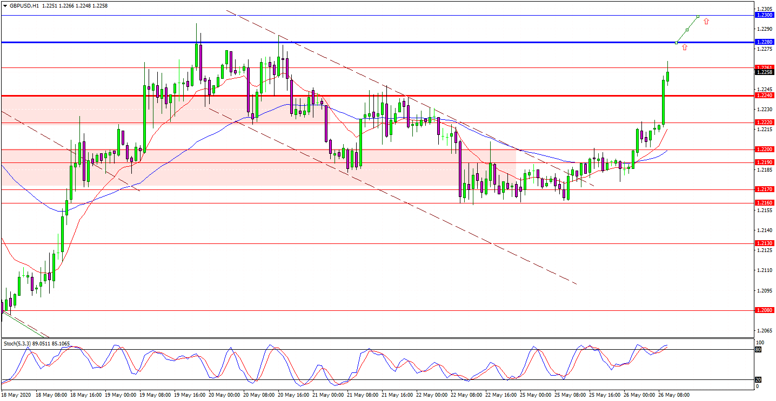Click the 1.2300 price label on axis

[x=764, y=15]
